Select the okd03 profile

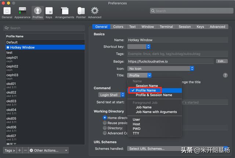(x=45, y=103)
